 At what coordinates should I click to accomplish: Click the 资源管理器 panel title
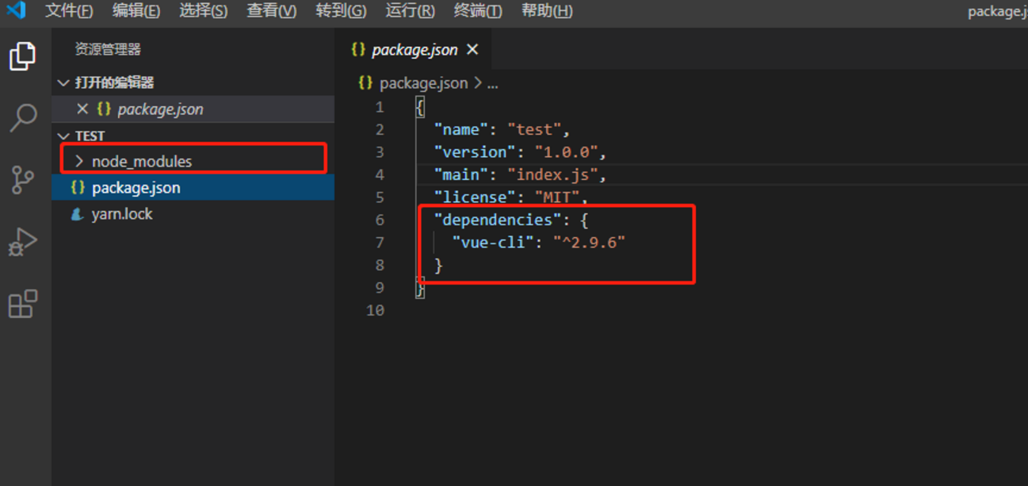tap(108, 49)
